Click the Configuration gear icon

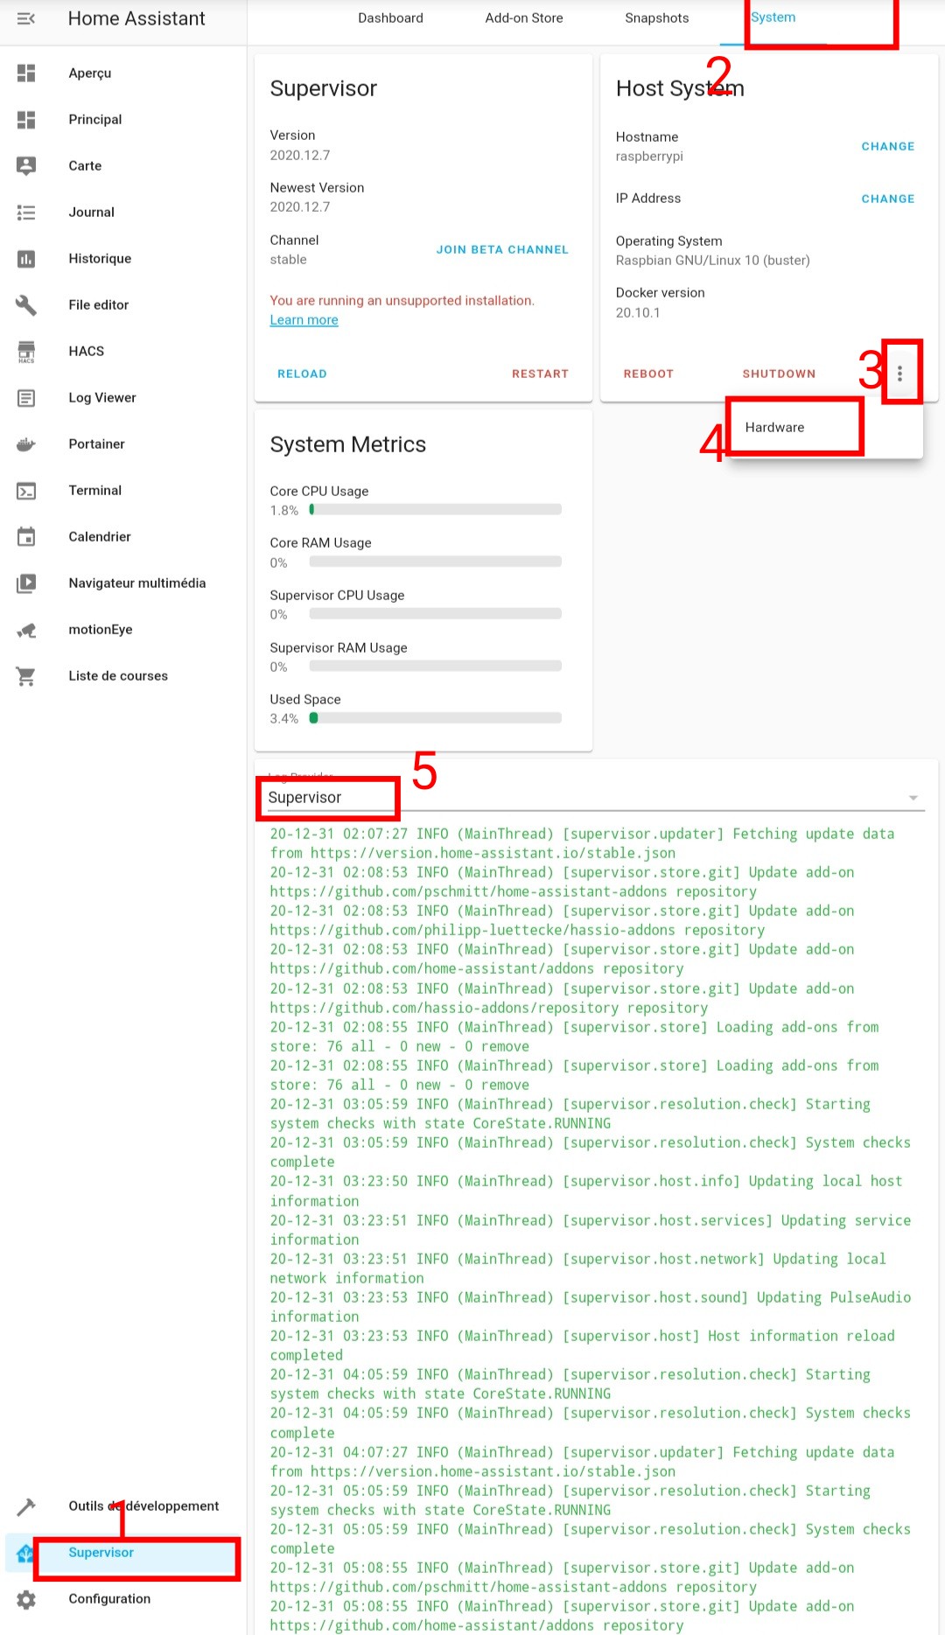26,1598
